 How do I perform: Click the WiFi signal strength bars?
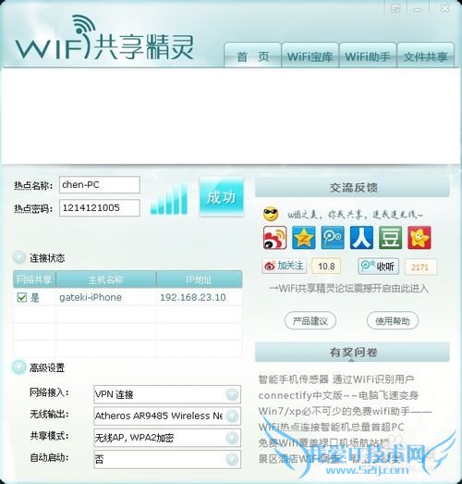pyautogui.click(x=169, y=199)
